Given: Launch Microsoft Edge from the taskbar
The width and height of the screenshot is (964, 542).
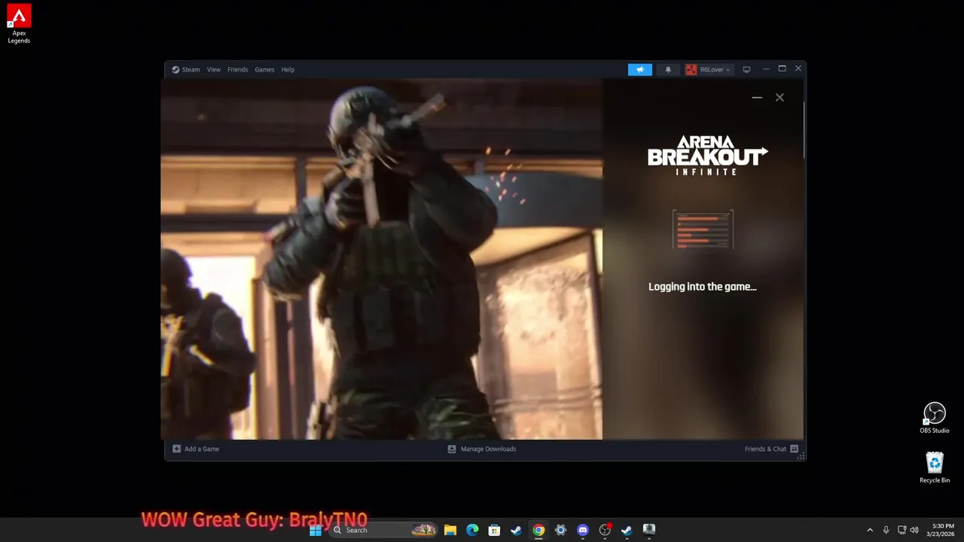Looking at the screenshot, I should coord(472,530).
